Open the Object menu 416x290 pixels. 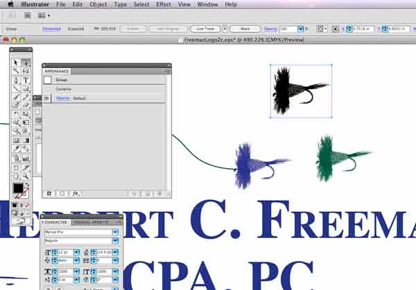[x=98, y=4]
